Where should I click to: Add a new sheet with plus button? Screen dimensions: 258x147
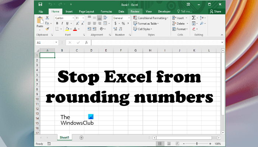[81, 137]
